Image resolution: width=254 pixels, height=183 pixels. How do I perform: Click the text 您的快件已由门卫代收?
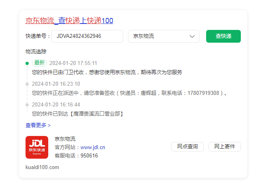(58, 72)
